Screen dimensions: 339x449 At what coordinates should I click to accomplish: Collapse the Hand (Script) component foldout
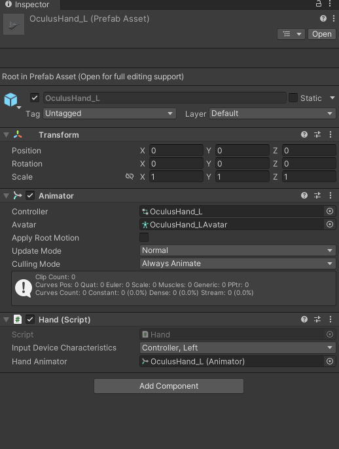[x=6, y=320]
